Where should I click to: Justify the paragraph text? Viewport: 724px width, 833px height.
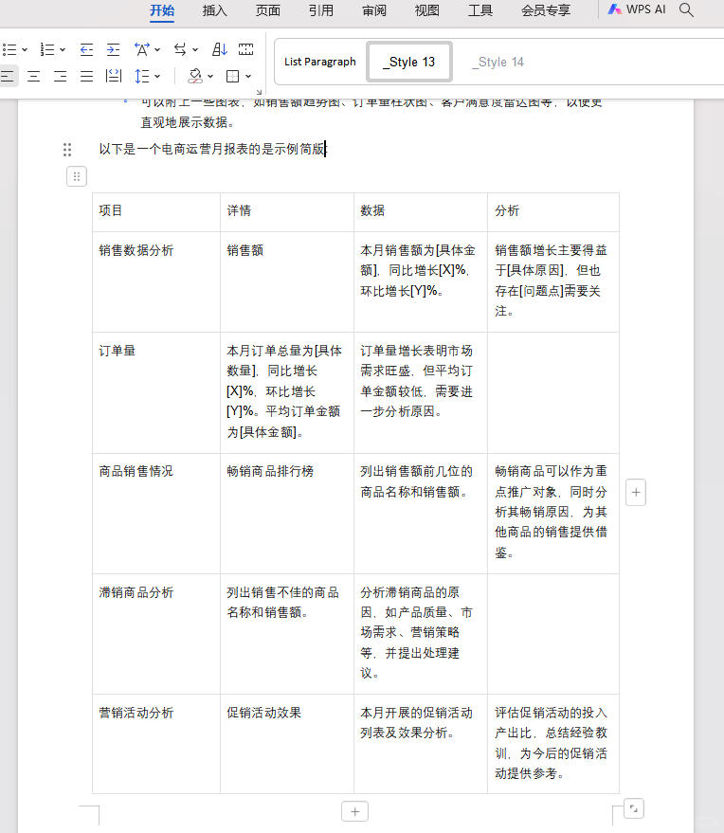(x=86, y=77)
